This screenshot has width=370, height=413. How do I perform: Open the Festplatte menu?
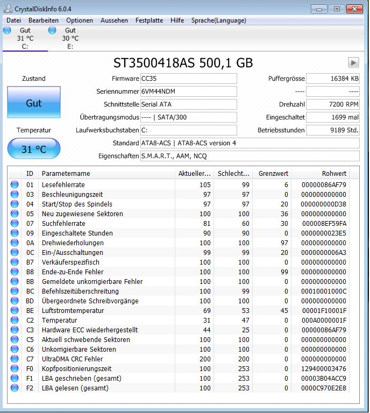click(x=149, y=20)
